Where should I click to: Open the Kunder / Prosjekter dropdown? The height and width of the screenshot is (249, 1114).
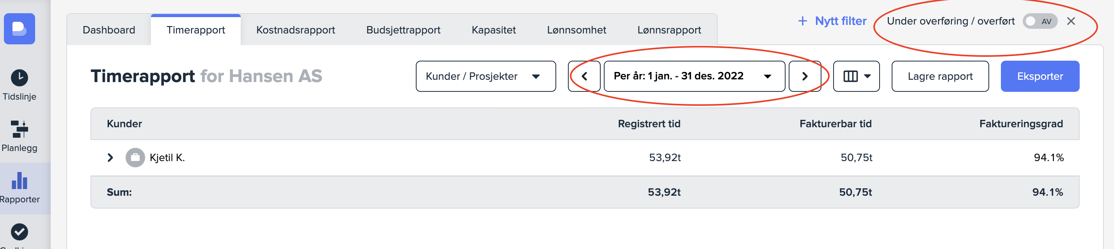coord(485,76)
